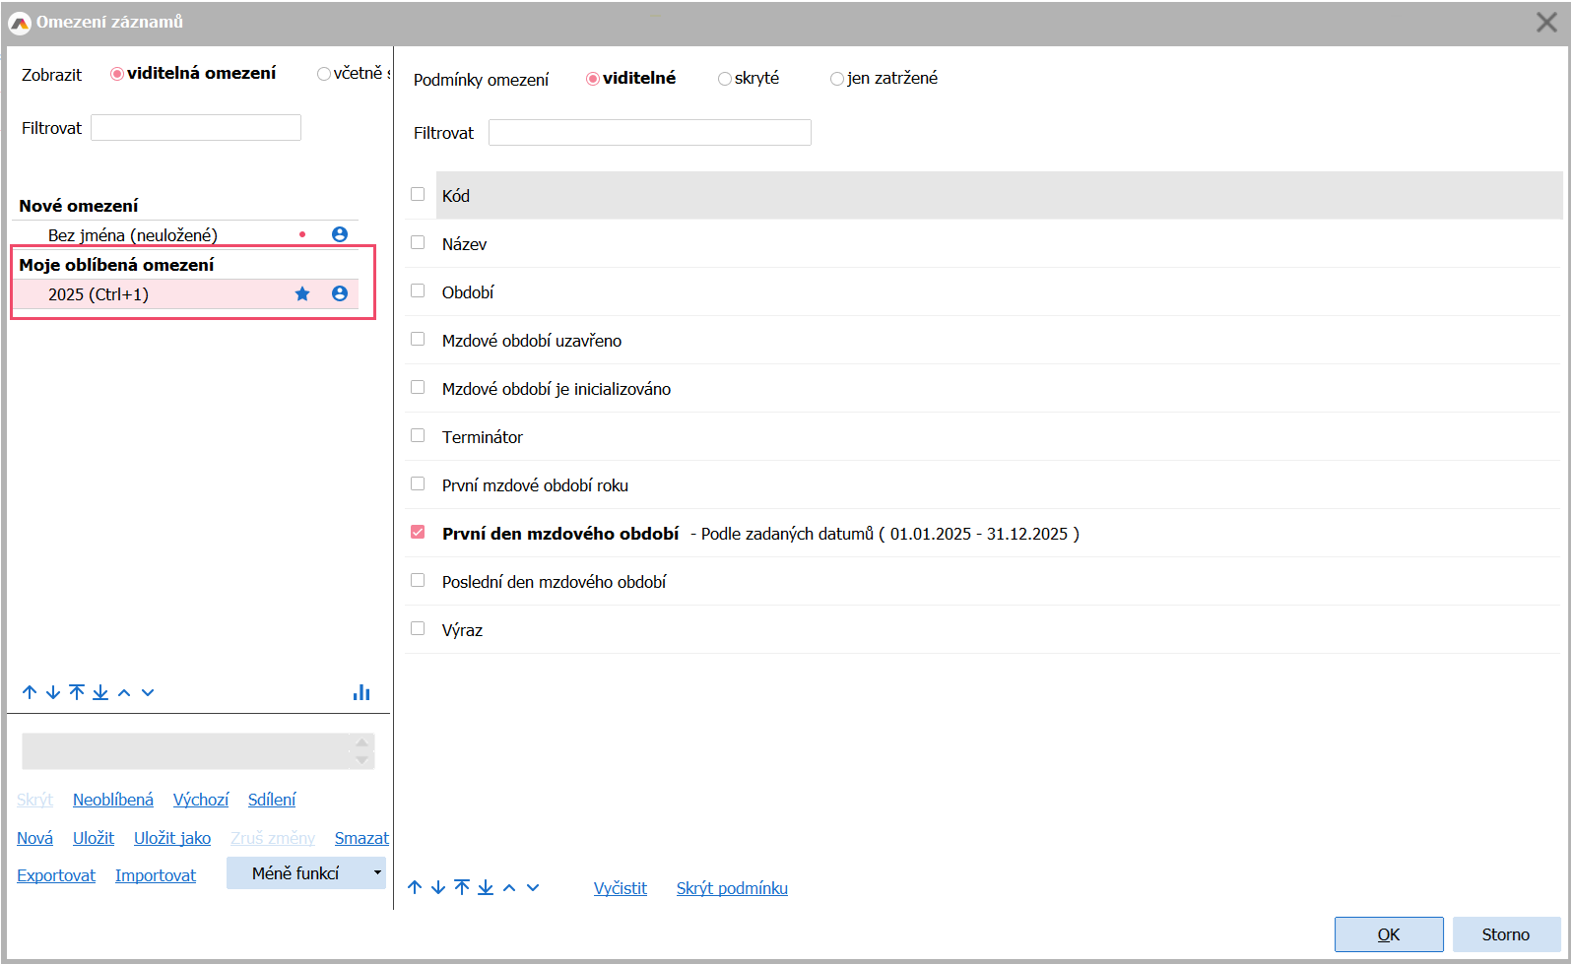
Task: Click the user icon next to Bez jména
Action: [340, 234]
